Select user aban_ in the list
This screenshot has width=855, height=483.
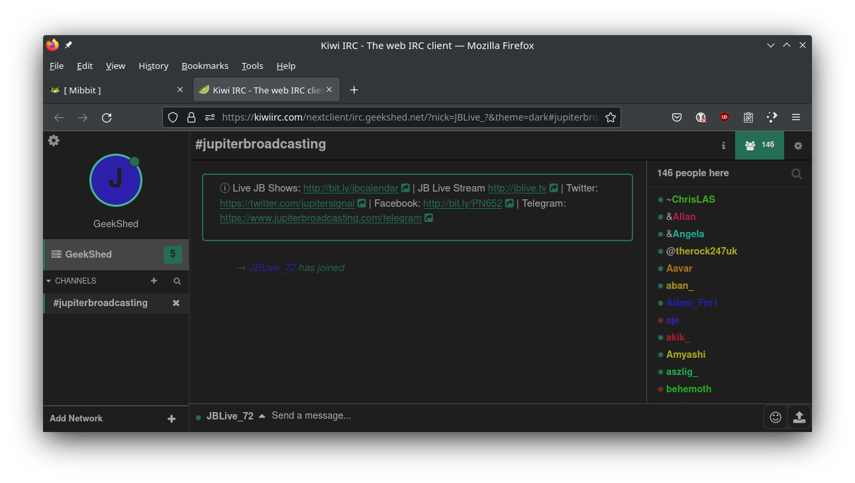(680, 286)
